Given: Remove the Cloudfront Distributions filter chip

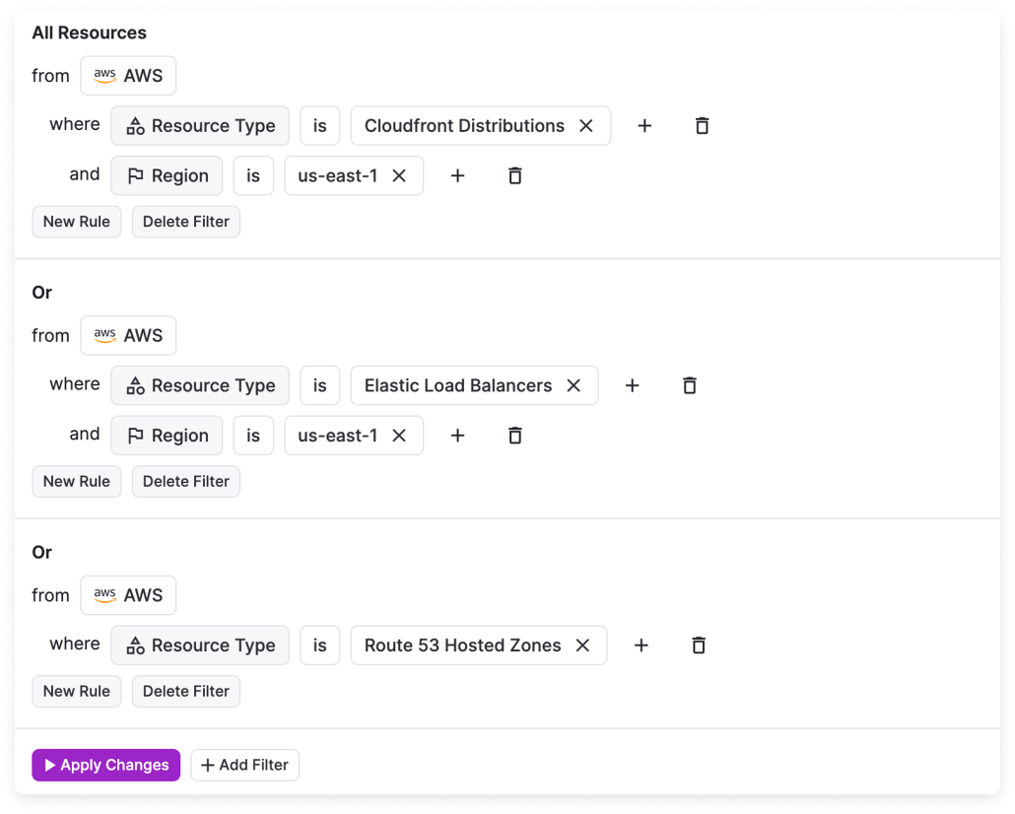Looking at the screenshot, I should pos(586,125).
